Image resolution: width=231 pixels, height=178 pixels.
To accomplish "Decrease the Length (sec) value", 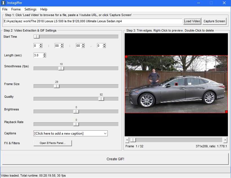I will (x=44, y=56).
